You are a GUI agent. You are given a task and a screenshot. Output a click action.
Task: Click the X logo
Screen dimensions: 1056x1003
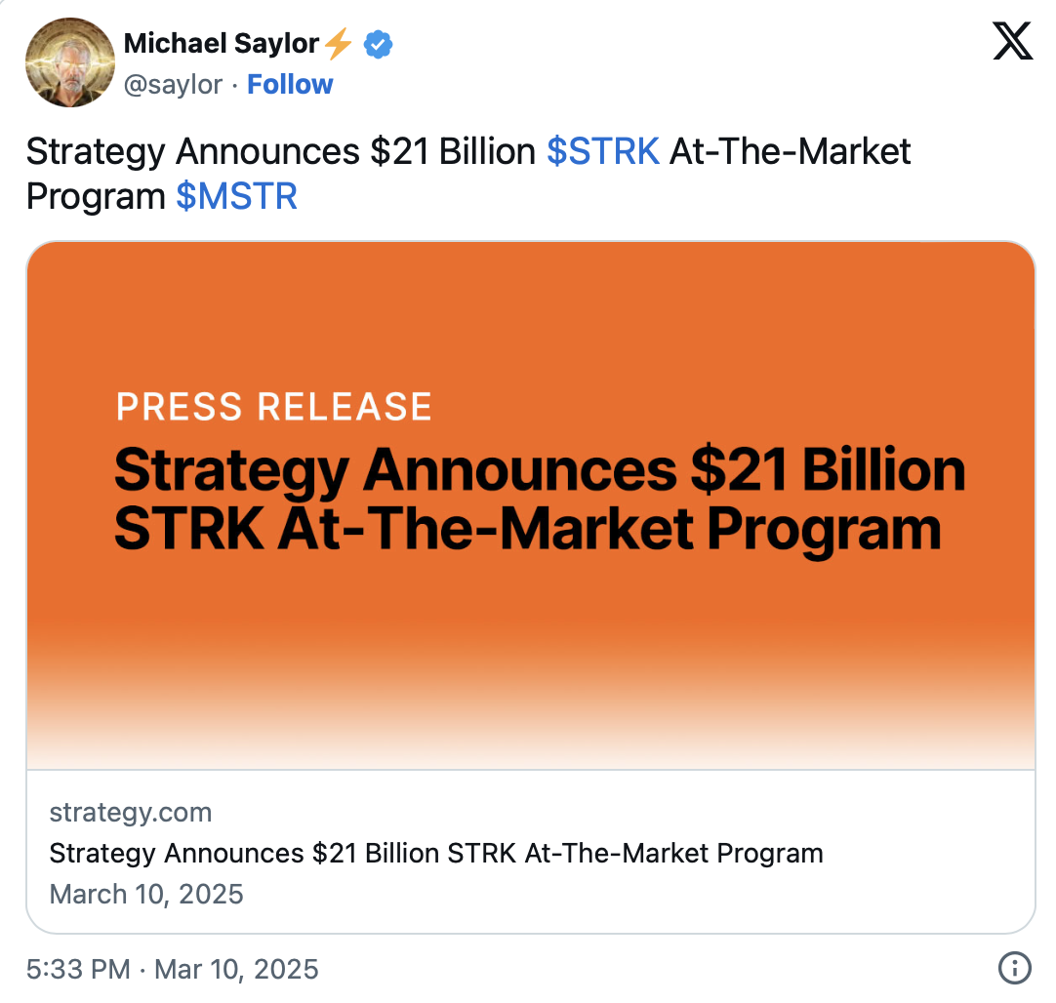tap(1012, 41)
